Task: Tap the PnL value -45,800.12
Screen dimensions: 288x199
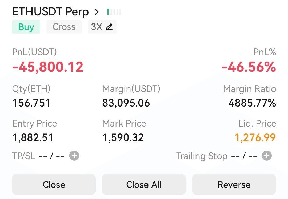Action: coord(48,67)
